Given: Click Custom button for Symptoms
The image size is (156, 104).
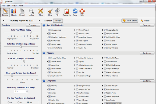Looking at the screenshot, I should 147,81.
